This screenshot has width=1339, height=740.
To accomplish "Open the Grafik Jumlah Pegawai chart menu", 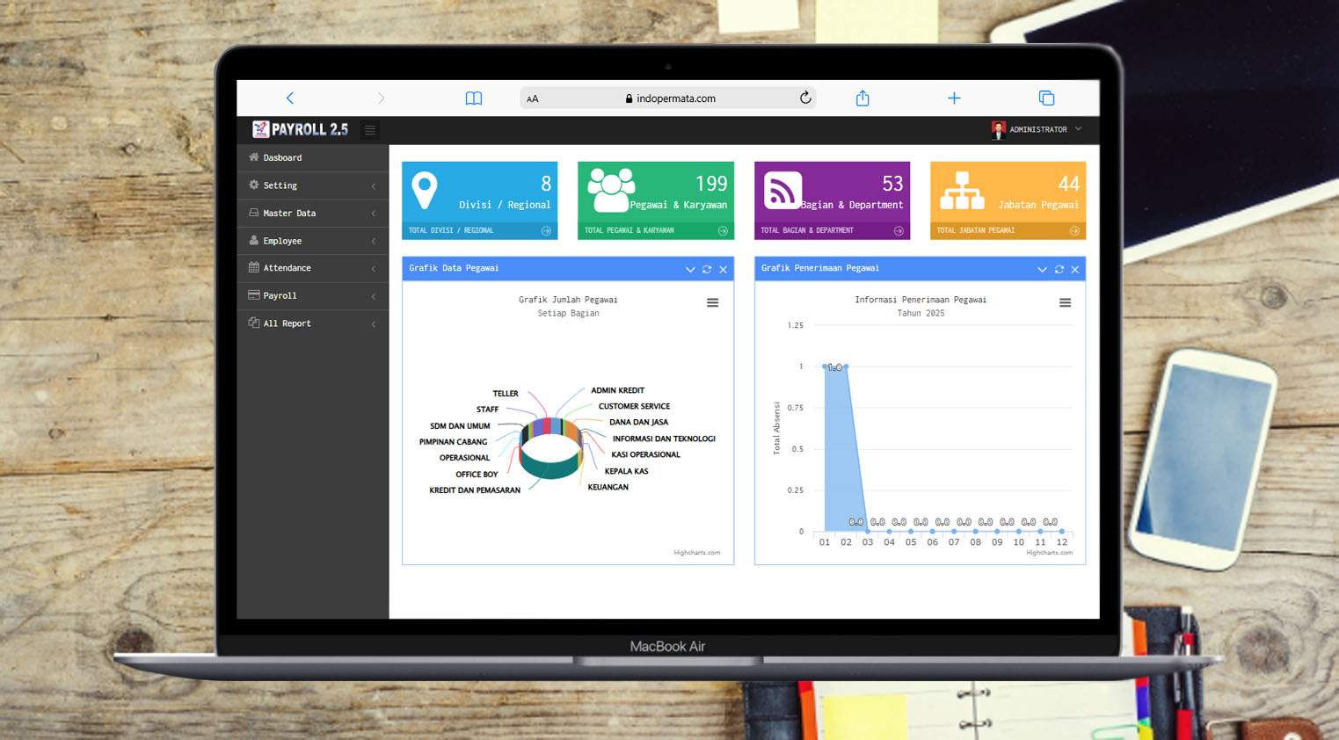I will pos(712,303).
